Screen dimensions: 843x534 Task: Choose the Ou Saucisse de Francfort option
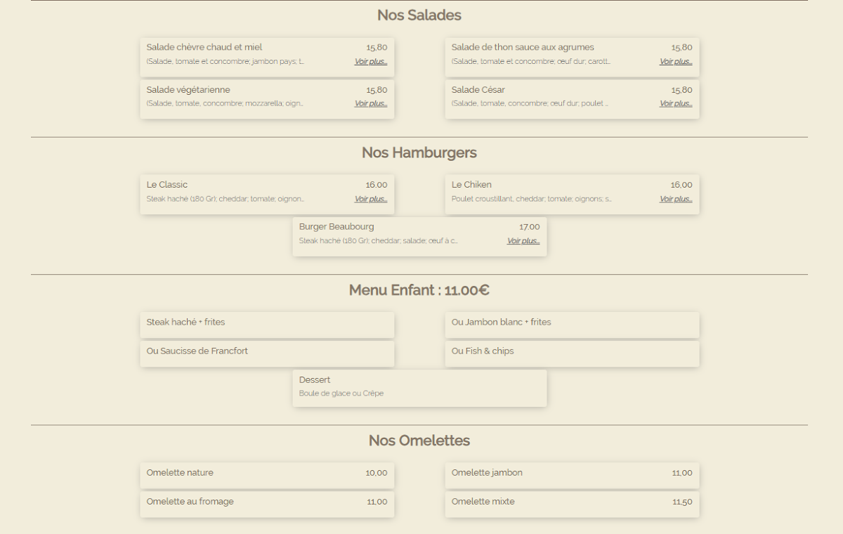coord(267,353)
